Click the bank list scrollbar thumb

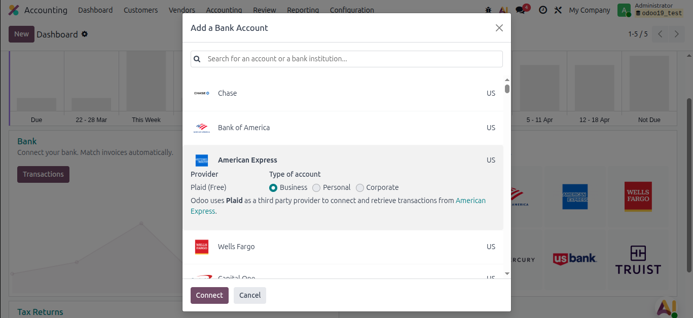click(507, 89)
